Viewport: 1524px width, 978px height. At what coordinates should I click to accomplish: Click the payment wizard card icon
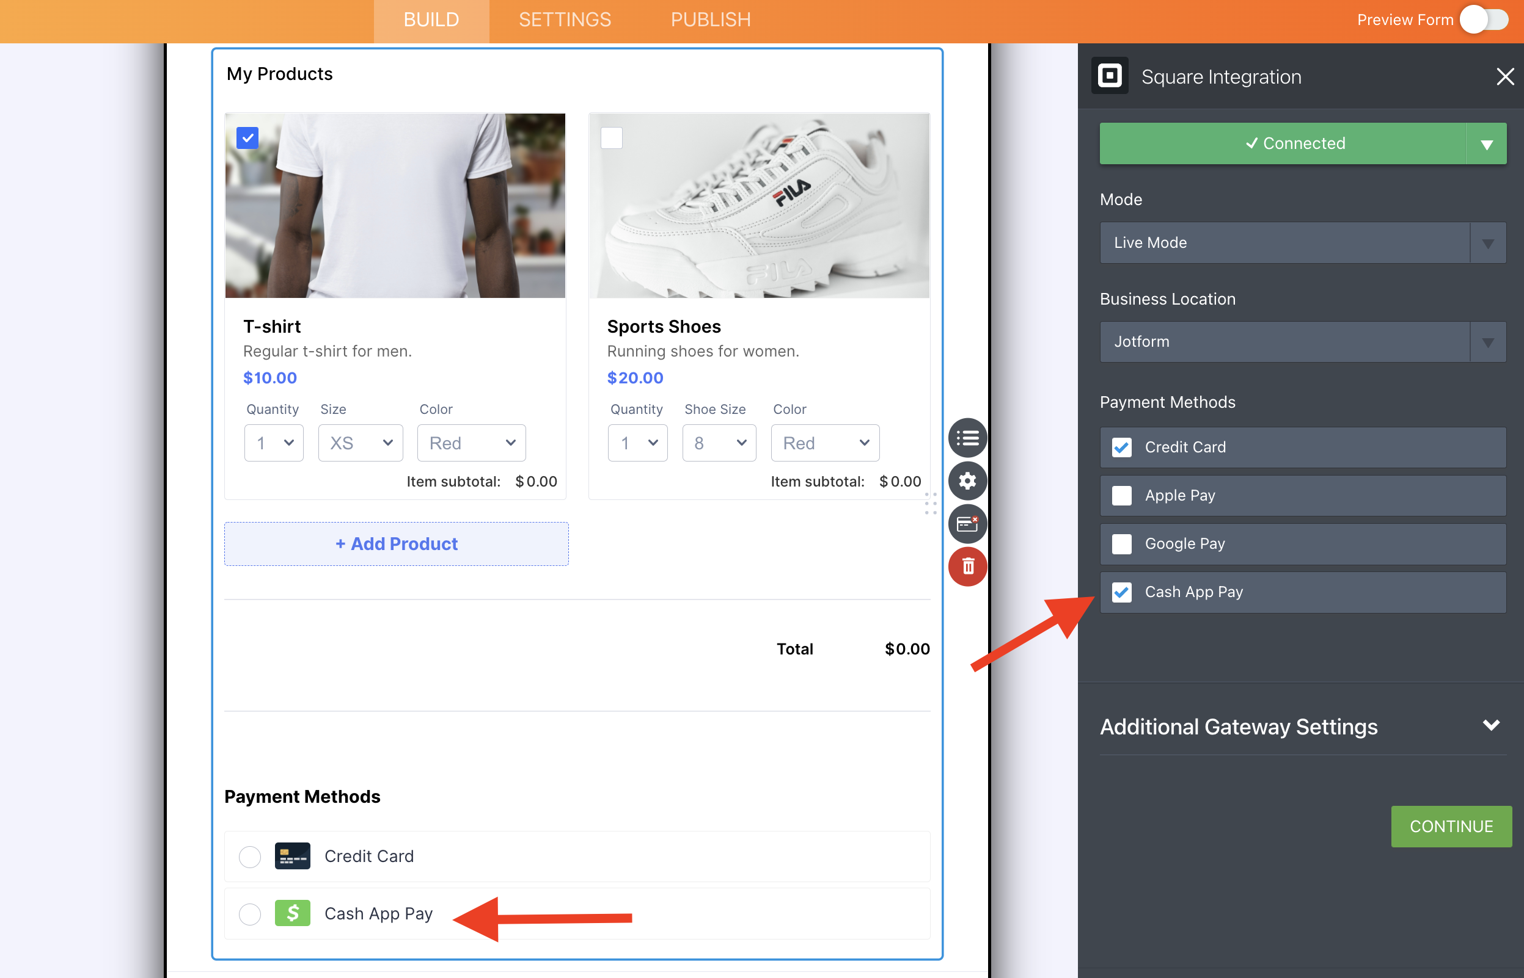[x=967, y=524]
